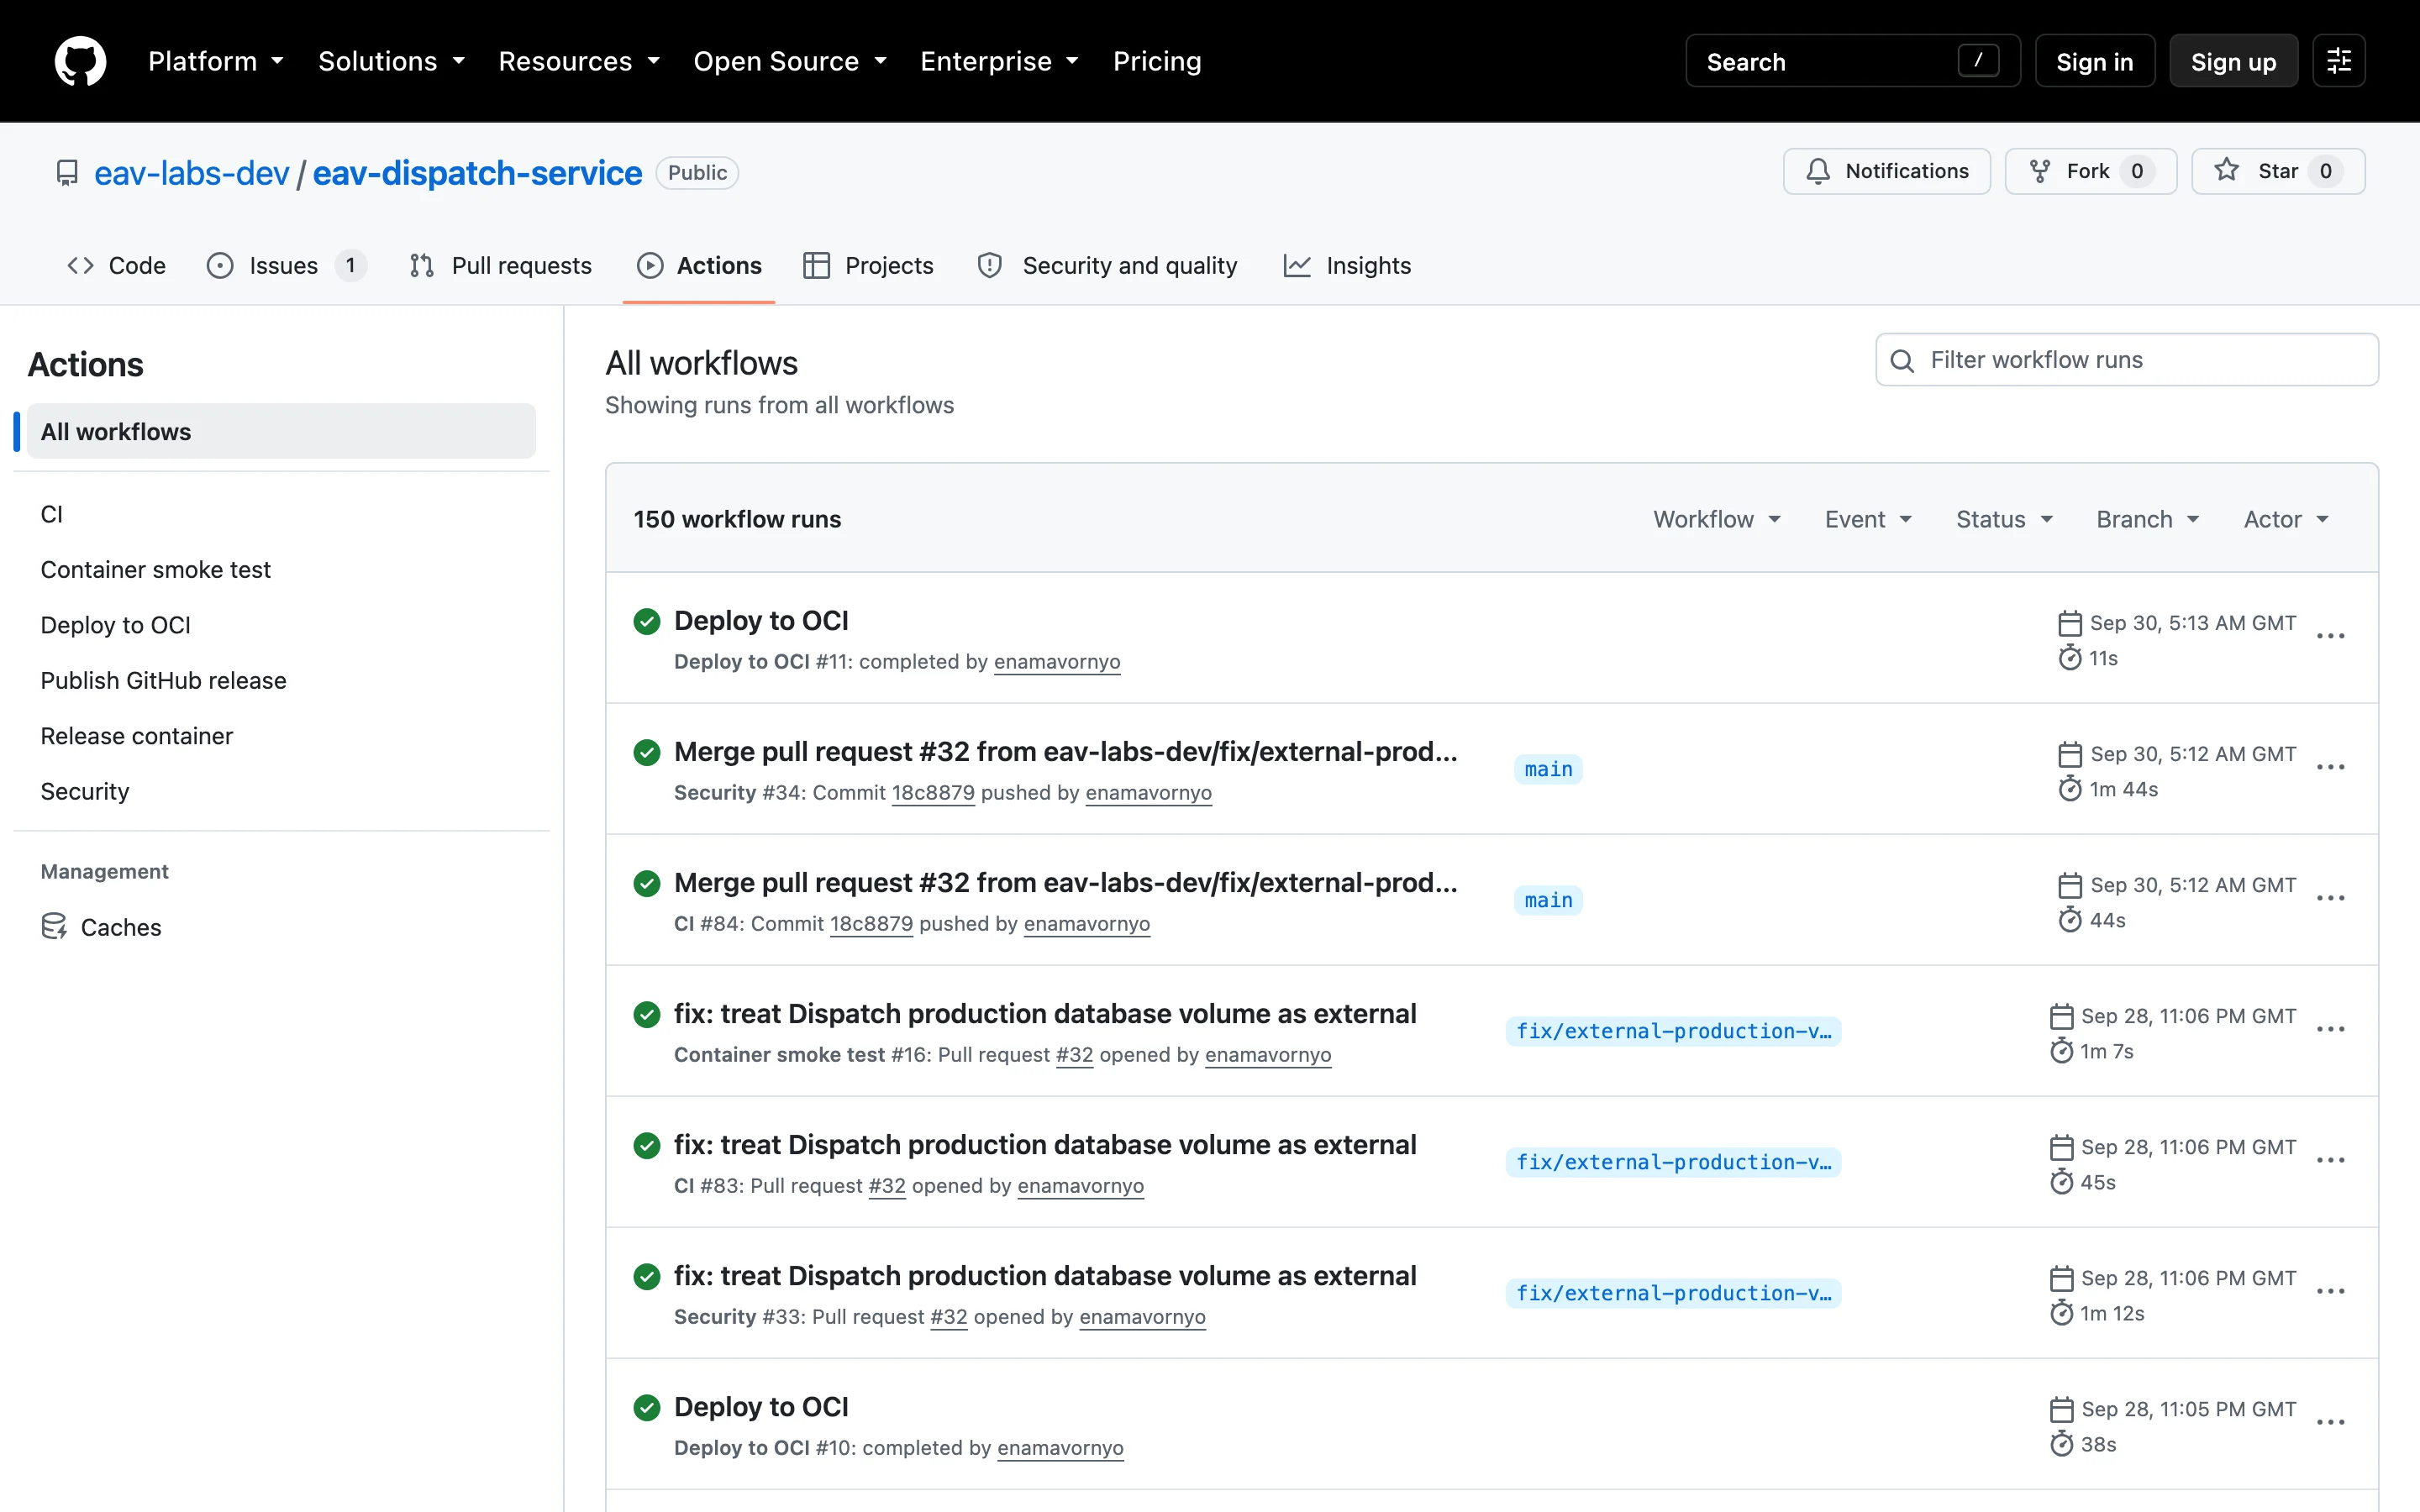Expand the Event filter dropdown

1868,519
